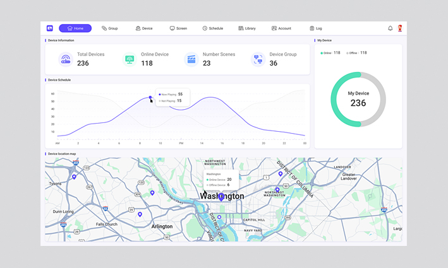The width and height of the screenshot is (448, 268).
Task: Navigate to the Account tab
Action: (281, 28)
